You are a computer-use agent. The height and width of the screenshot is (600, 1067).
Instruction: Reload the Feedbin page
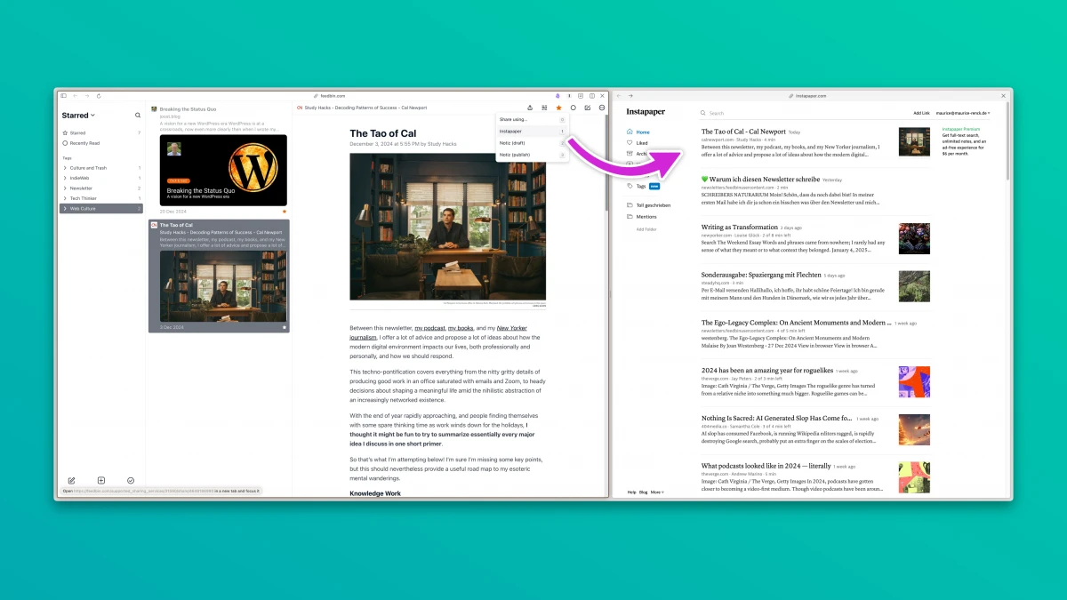(99, 95)
